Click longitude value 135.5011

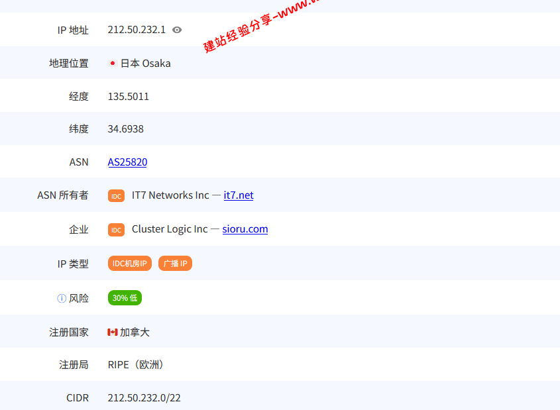pos(128,96)
